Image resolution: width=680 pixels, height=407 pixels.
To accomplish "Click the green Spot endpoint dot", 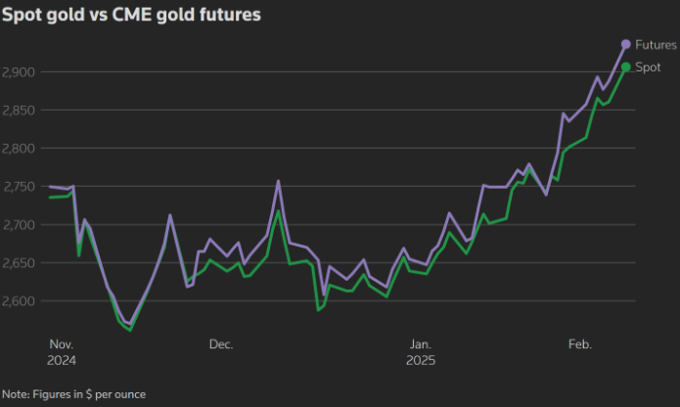I will pyautogui.click(x=626, y=67).
